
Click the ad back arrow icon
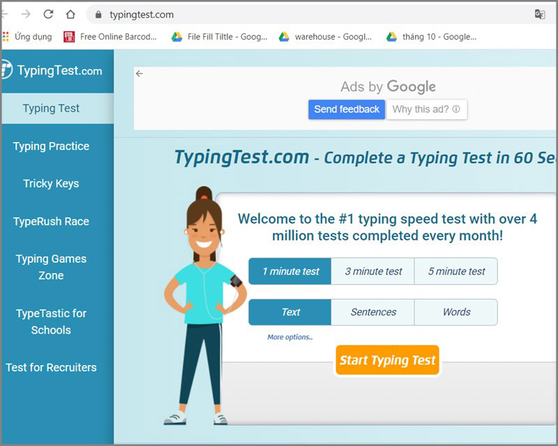click(x=139, y=74)
